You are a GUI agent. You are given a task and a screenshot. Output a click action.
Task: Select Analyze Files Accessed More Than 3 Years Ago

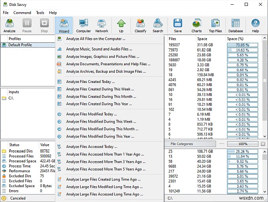pos(110,162)
